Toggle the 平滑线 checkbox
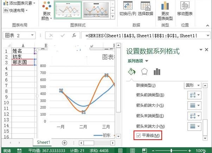 tap(138, 135)
